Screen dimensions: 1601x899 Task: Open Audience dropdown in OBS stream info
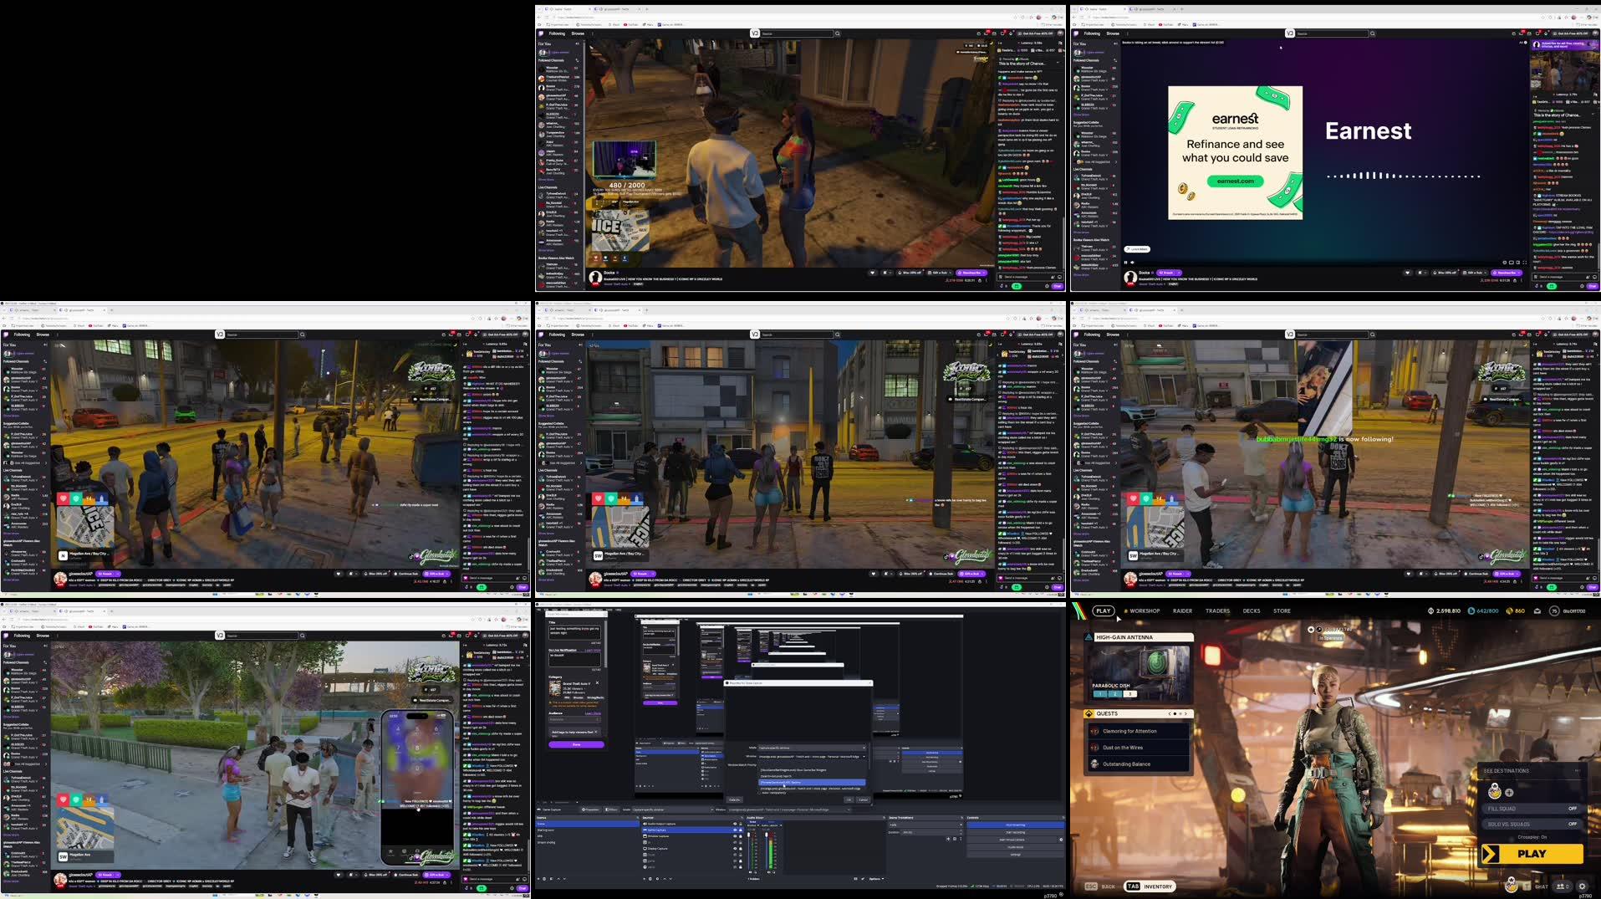click(575, 719)
